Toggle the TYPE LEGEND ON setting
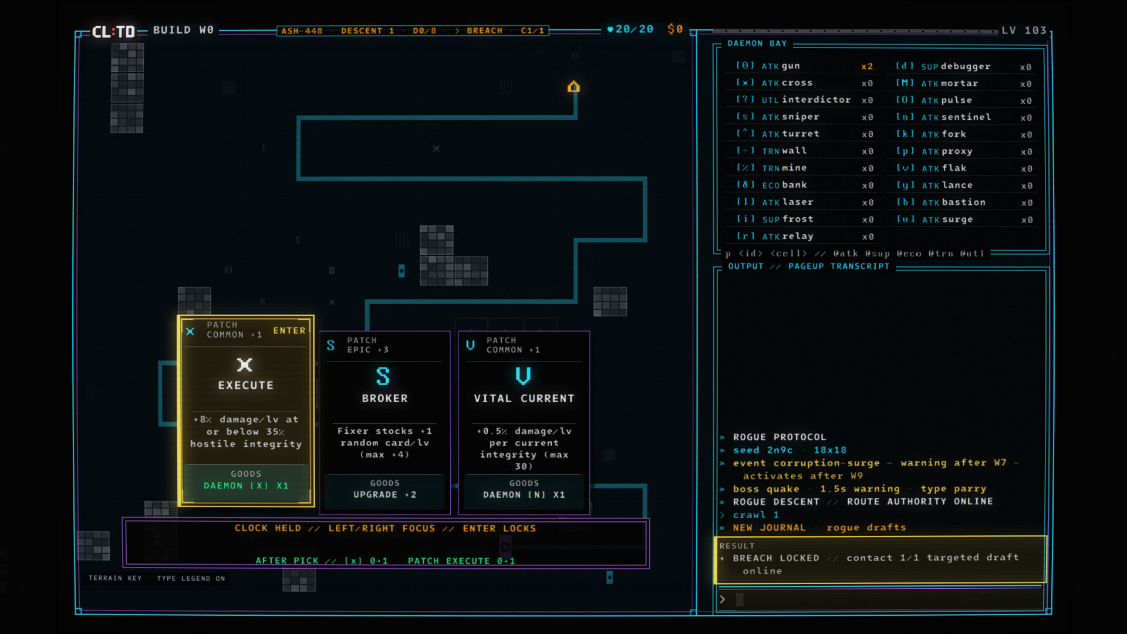This screenshot has width=1127, height=634. click(x=191, y=578)
